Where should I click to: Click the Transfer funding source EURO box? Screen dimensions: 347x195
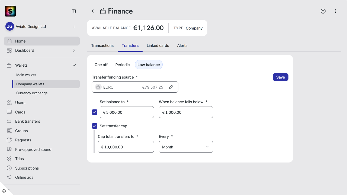tap(135, 87)
